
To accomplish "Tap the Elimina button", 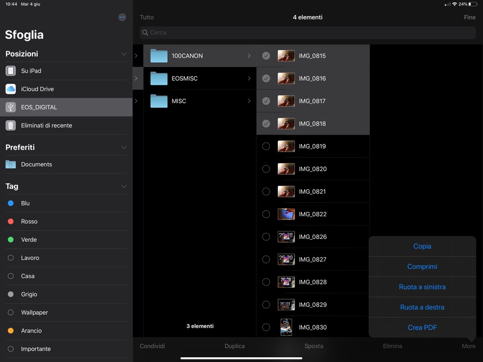I will coord(392,346).
